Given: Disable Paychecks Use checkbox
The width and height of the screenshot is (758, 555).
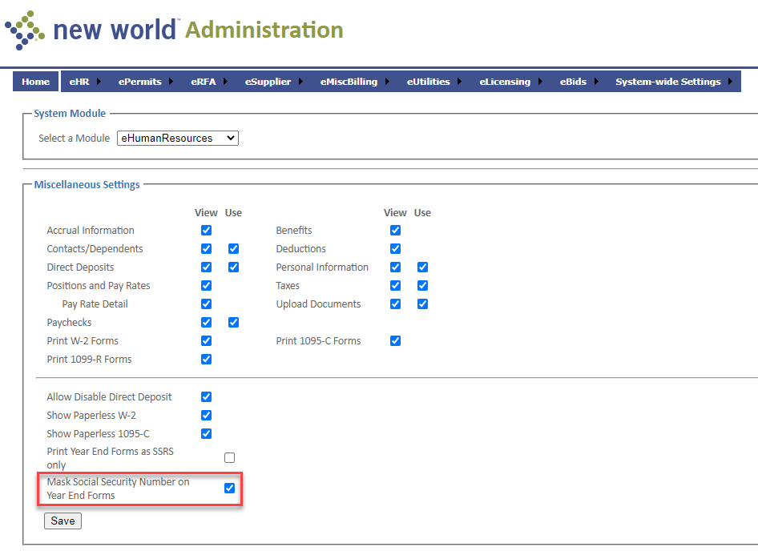Looking at the screenshot, I should [x=233, y=323].
